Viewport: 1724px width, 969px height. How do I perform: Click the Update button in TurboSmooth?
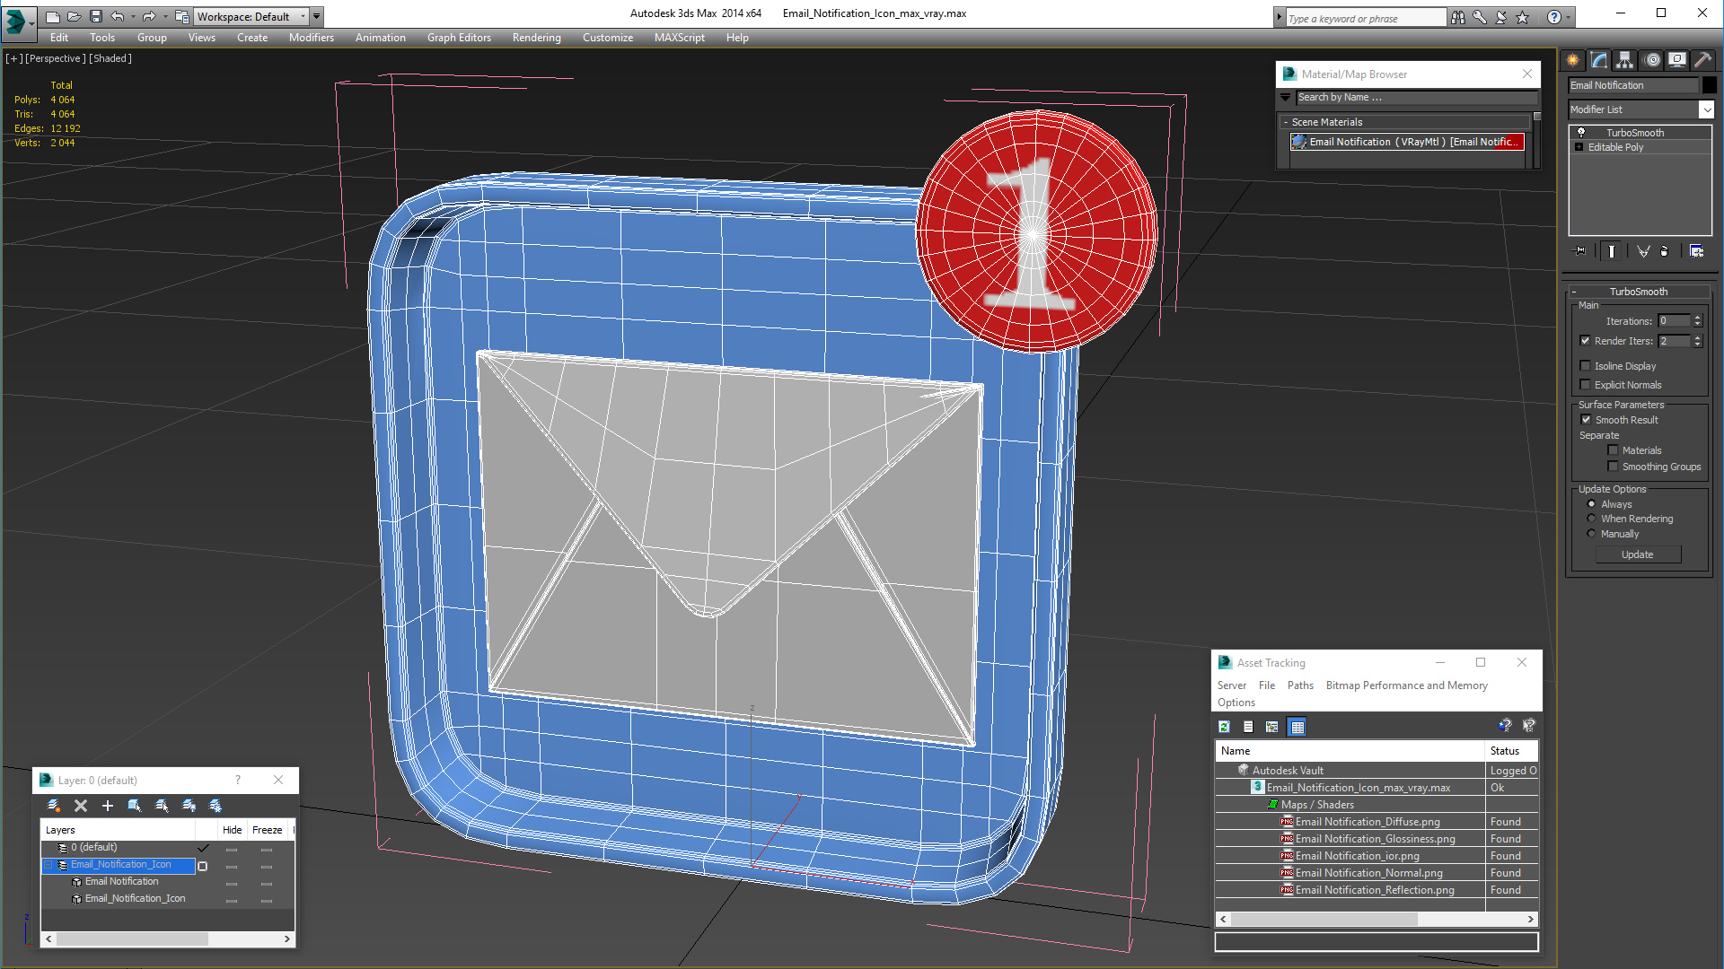point(1637,554)
